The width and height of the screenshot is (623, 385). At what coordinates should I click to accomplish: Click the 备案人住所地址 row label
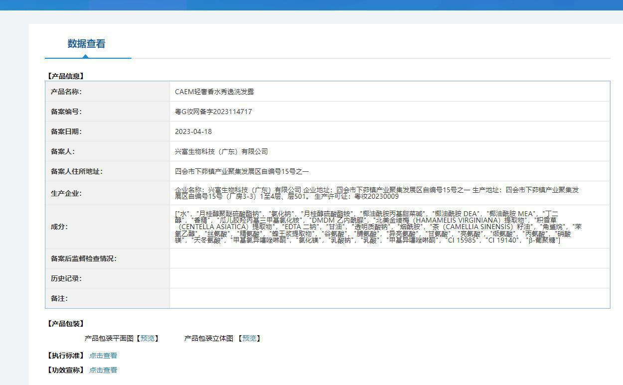77,171
